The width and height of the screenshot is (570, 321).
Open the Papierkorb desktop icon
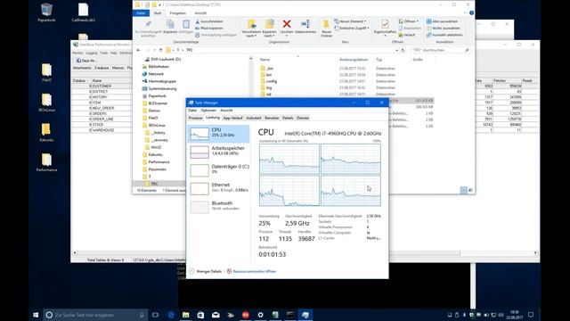pyautogui.click(x=46, y=12)
